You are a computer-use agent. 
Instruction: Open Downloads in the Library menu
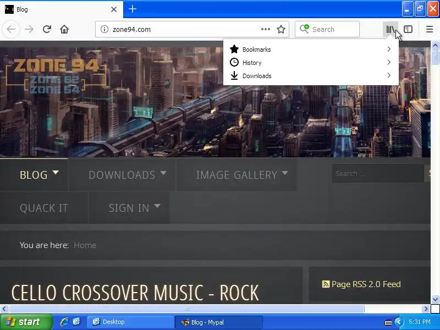[x=311, y=76]
